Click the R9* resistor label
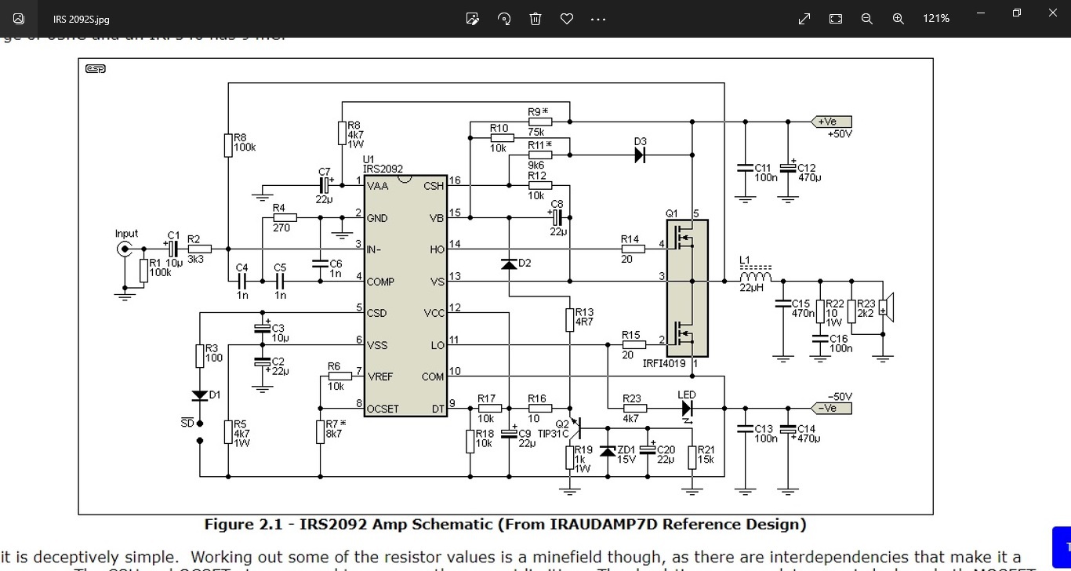Viewport: 1071px width, 571px height. tap(538, 111)
